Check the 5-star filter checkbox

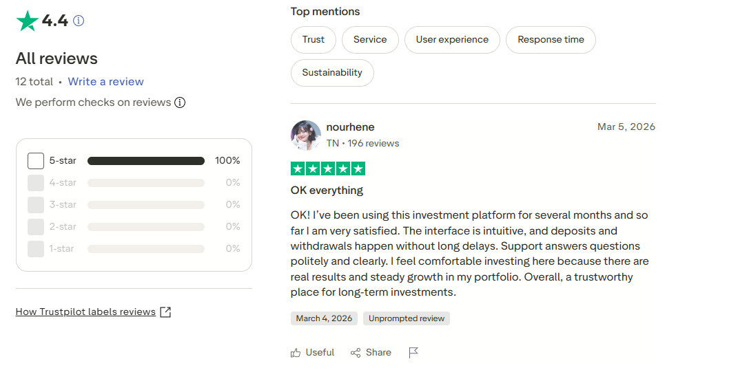(36, 161)
